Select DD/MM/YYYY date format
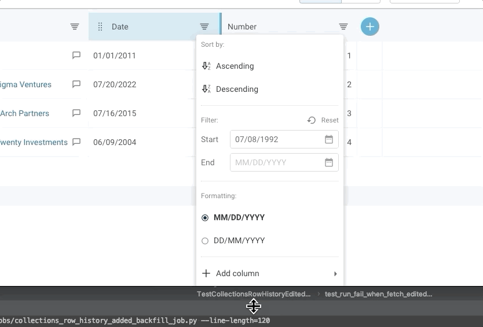 pyautogui.click(x=205, y=241)
